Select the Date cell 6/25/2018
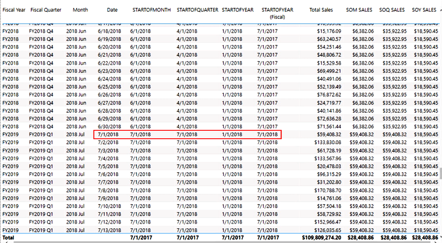The width and height of the screenshot is (442, 243). pos(109,87)
